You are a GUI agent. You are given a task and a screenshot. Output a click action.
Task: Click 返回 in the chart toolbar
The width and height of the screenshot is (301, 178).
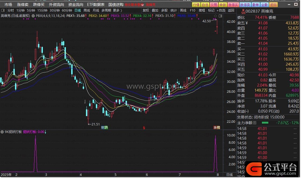coord(231,10)
